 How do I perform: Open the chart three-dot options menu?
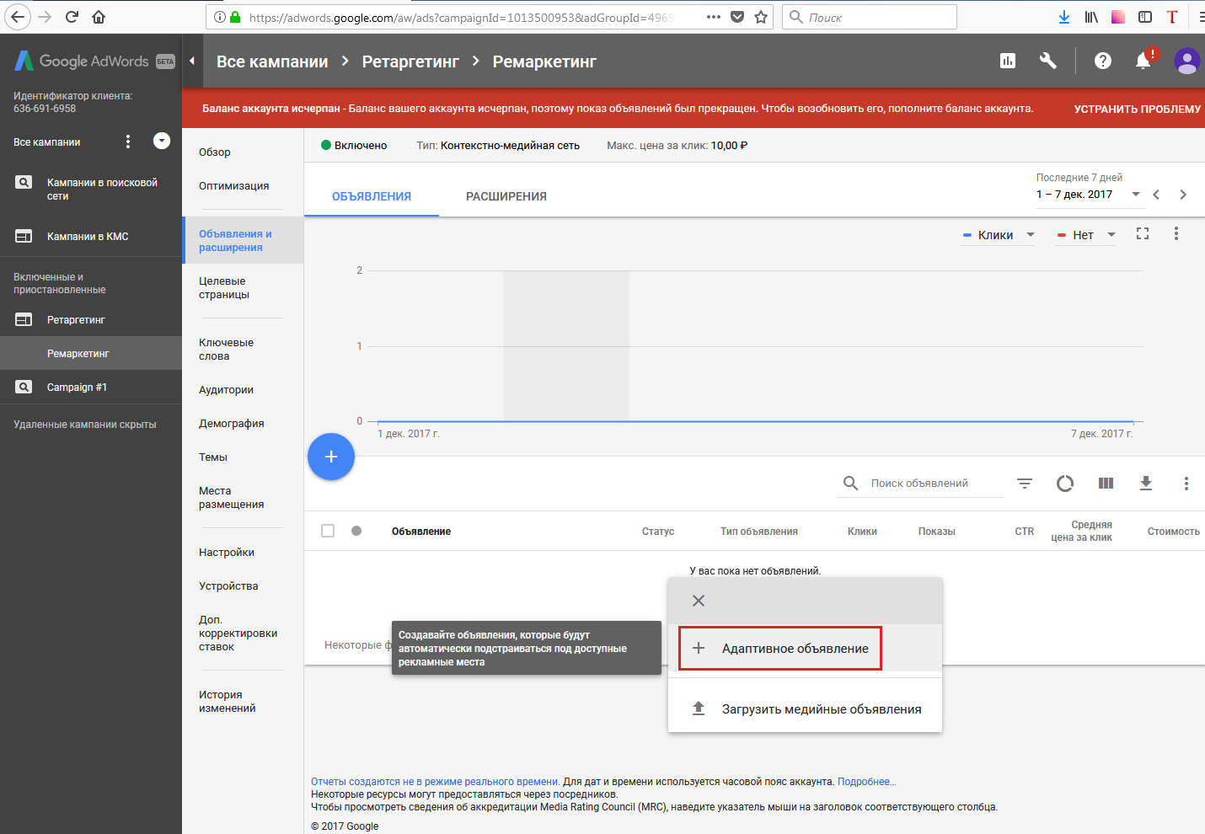pyautogui.click(x=1176, y=233)
